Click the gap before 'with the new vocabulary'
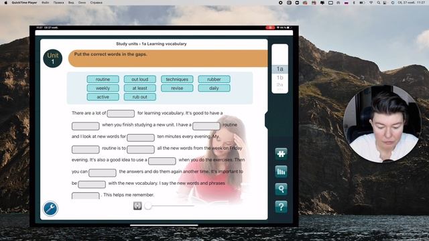 click(92, 185)
